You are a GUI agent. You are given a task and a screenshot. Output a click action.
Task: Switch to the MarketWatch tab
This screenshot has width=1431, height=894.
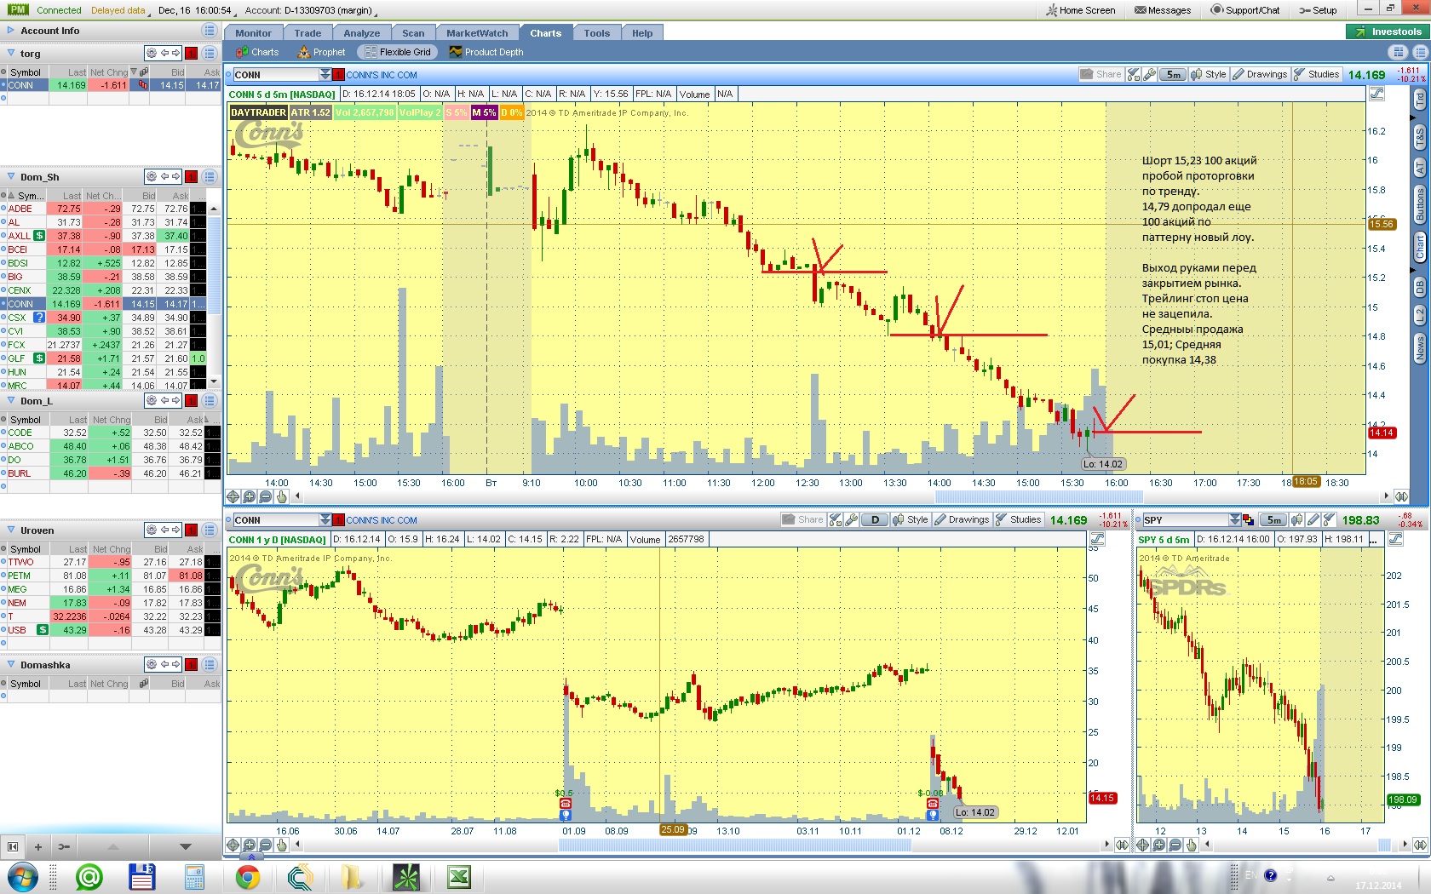[476, 33]
